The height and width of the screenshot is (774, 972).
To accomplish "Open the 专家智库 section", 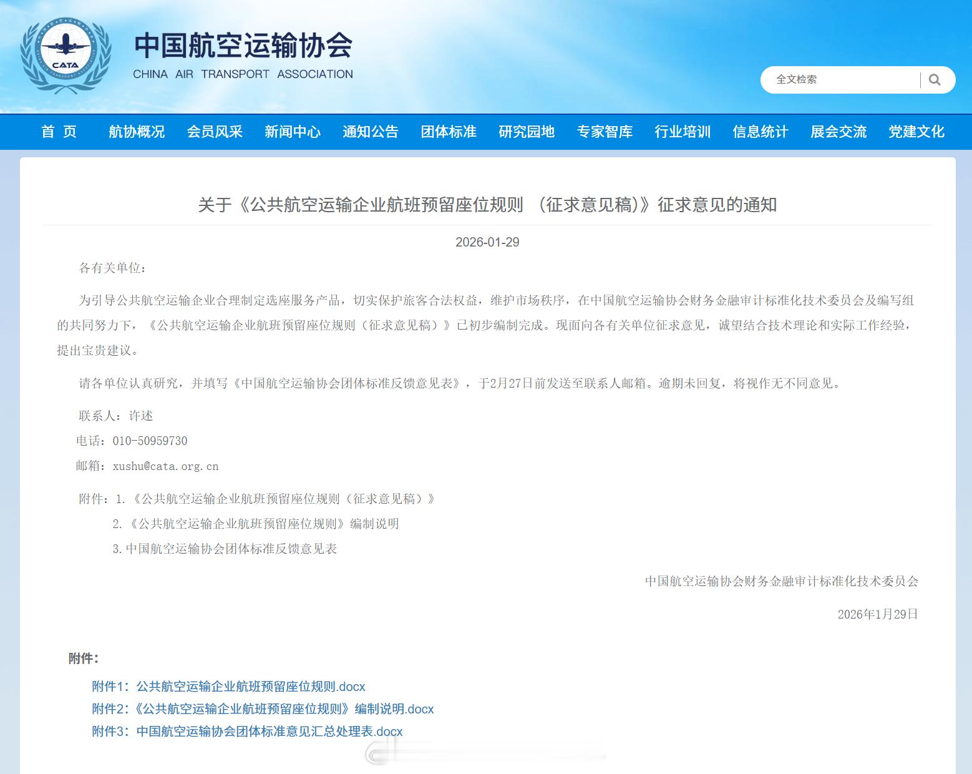I will click(605, 132).
